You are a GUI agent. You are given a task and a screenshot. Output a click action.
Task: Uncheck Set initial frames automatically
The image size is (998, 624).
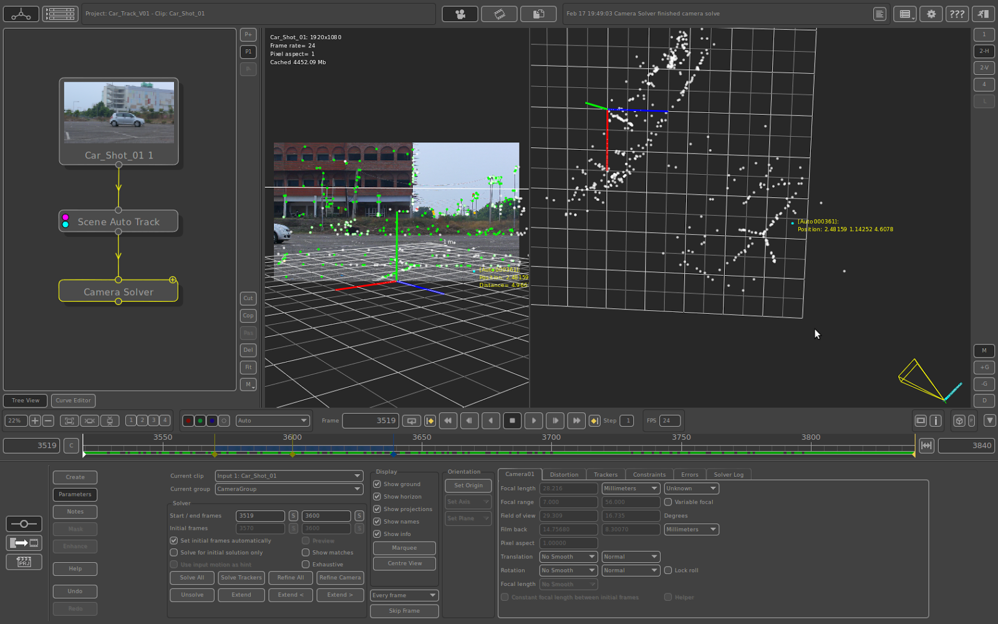point(174,540)
